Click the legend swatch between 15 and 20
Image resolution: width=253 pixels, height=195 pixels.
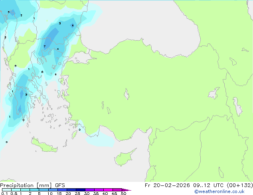(x=62, y=190)
